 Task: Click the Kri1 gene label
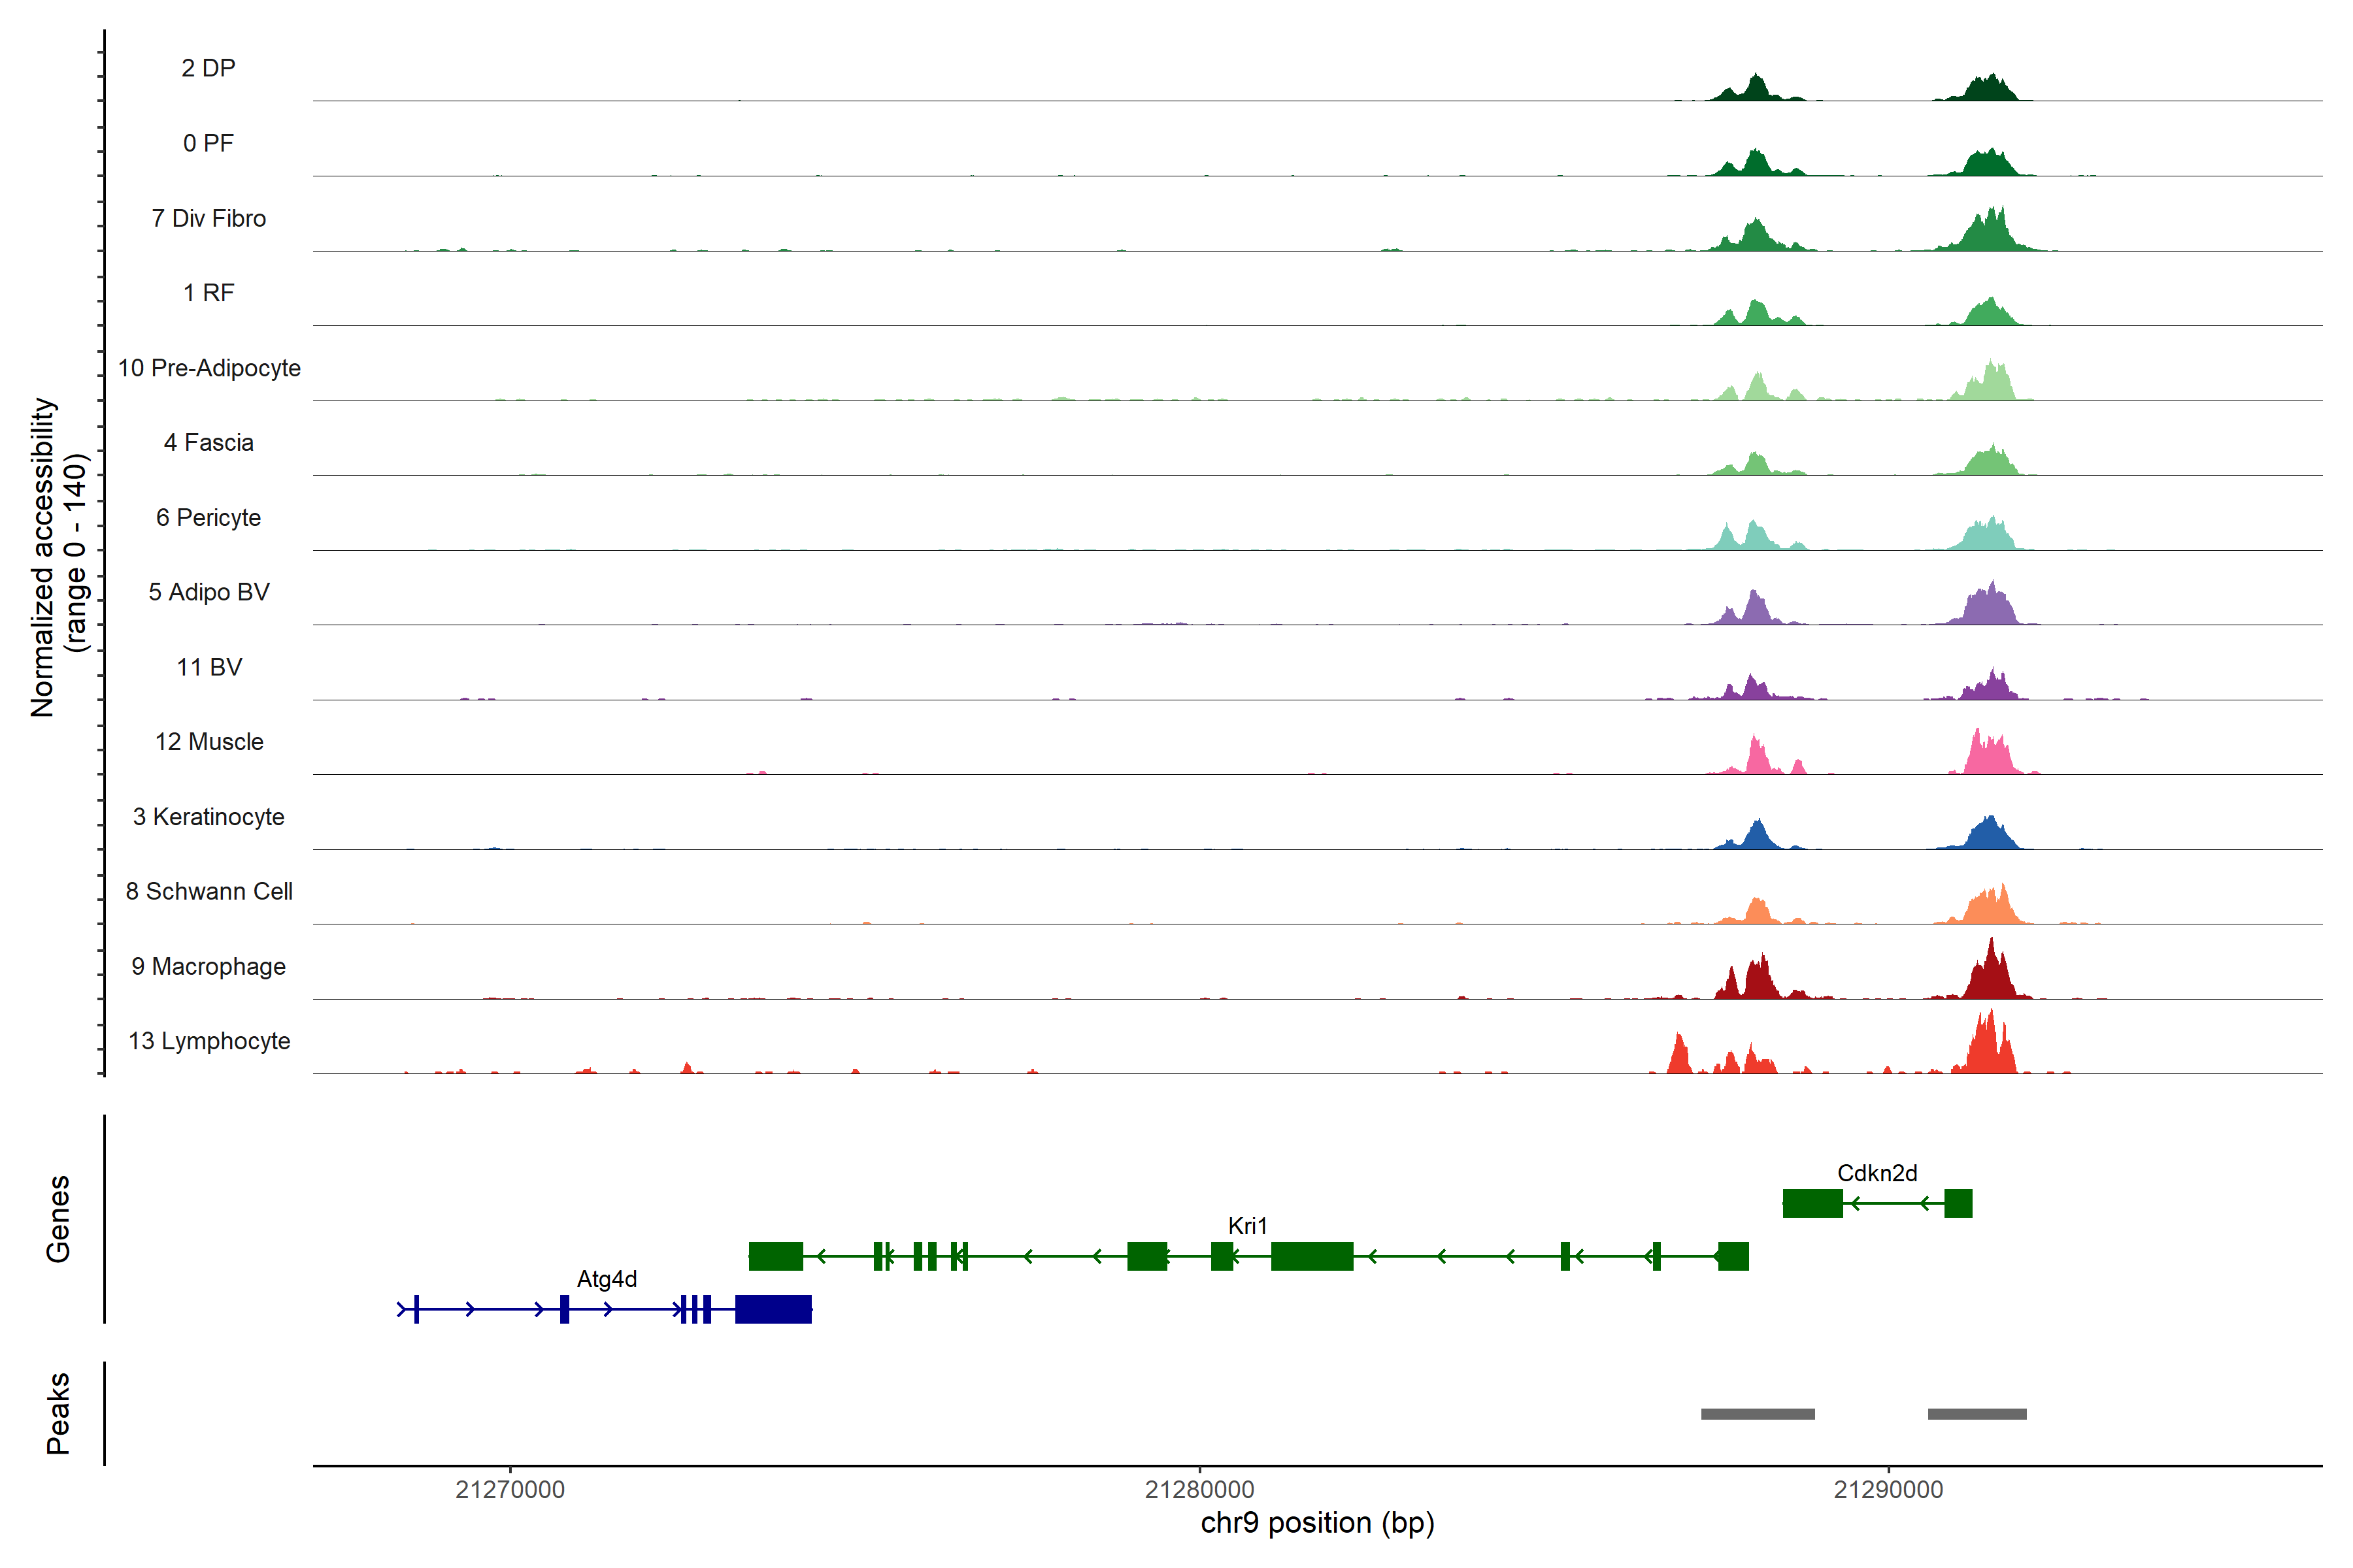[x=1248, y=1226]
